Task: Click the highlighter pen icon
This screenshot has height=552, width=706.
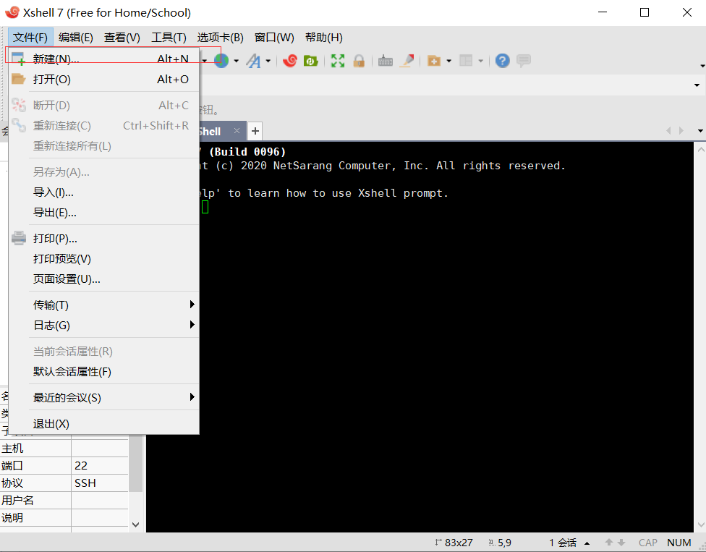Action: point(407,60)
